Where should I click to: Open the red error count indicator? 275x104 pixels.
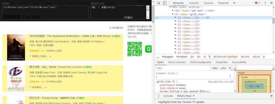click(x=257, y=3)
